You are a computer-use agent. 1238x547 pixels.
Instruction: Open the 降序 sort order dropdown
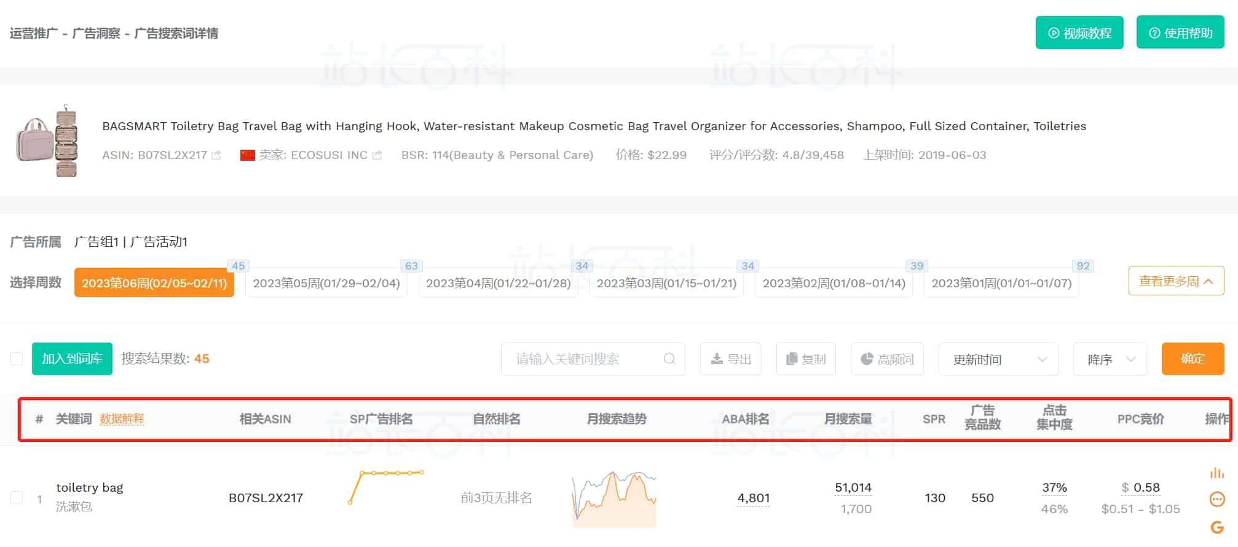[1110, 359]
